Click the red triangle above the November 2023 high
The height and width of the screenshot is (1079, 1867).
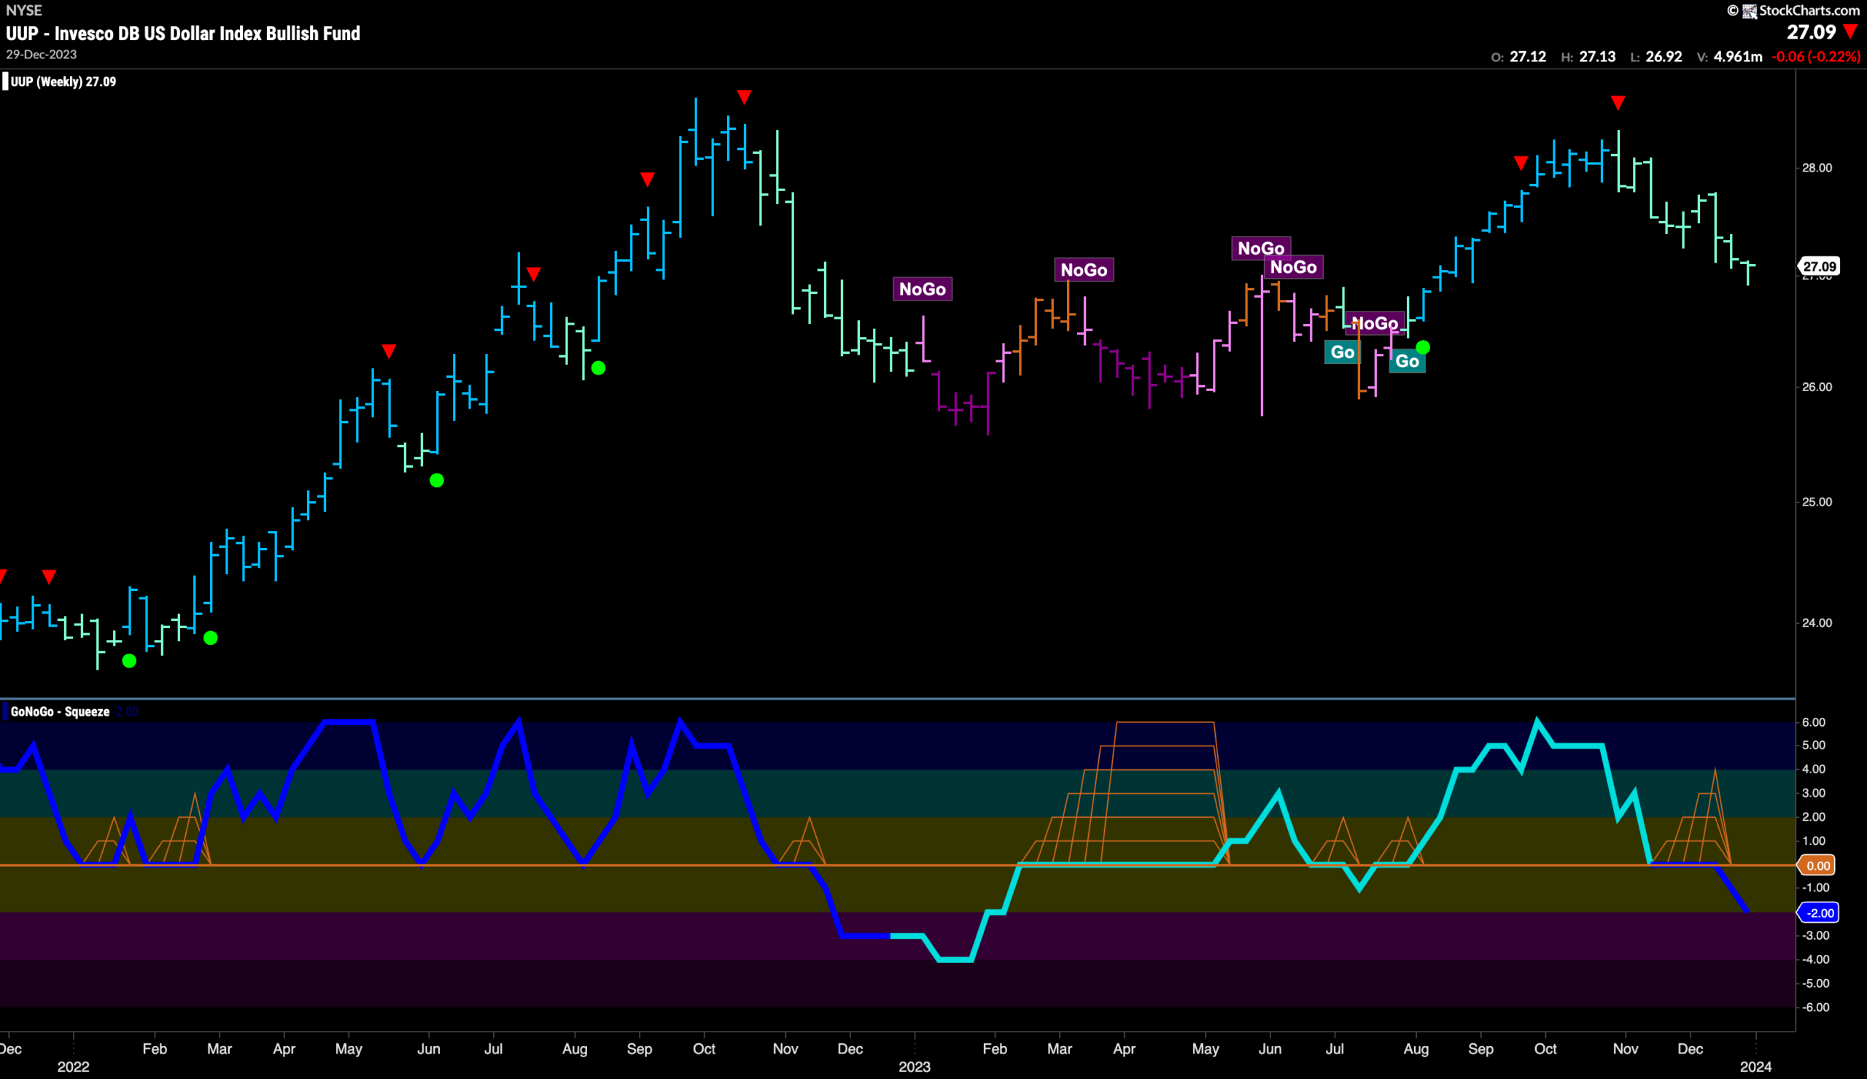(1618, 103)
